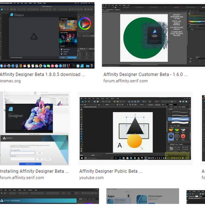Visit the youtube.com source link
The height and width of the screenshot is (205, 205).
(x=91, y=178)
